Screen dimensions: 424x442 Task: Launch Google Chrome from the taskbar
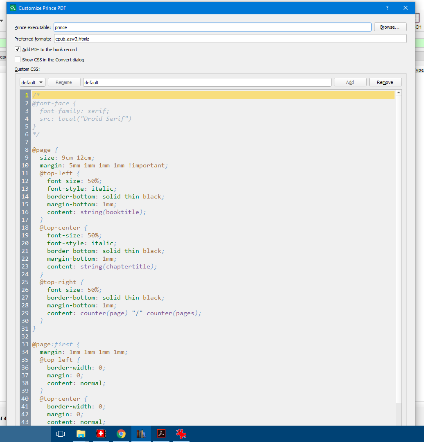121,434
